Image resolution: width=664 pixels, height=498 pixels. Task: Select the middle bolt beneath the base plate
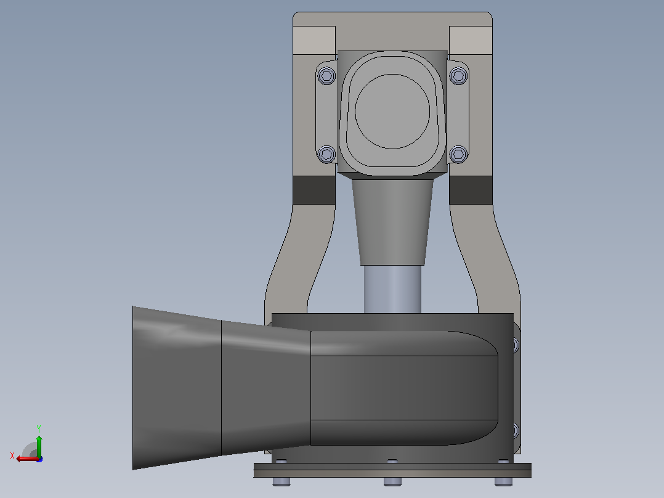coord(392,481)
